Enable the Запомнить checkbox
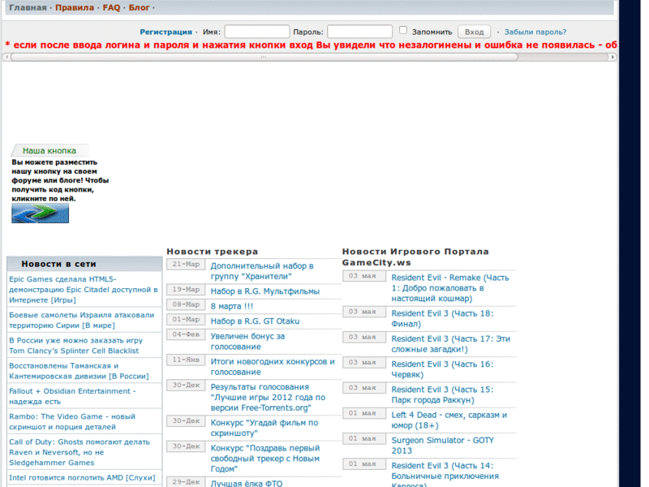This screenshot has width=649, height=487. pos(403,30)
